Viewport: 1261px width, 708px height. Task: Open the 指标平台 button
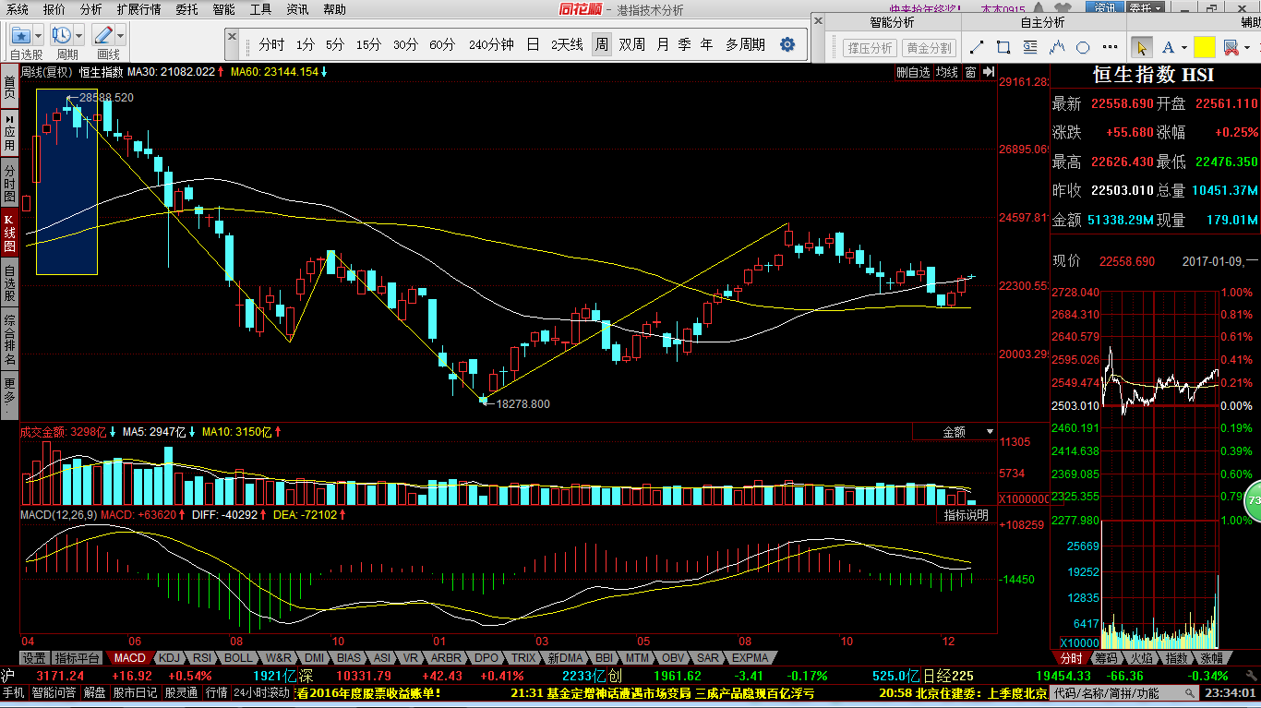click(78, 658)
